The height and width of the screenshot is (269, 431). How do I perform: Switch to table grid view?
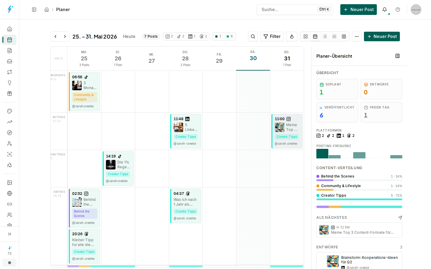coord(344,36)
